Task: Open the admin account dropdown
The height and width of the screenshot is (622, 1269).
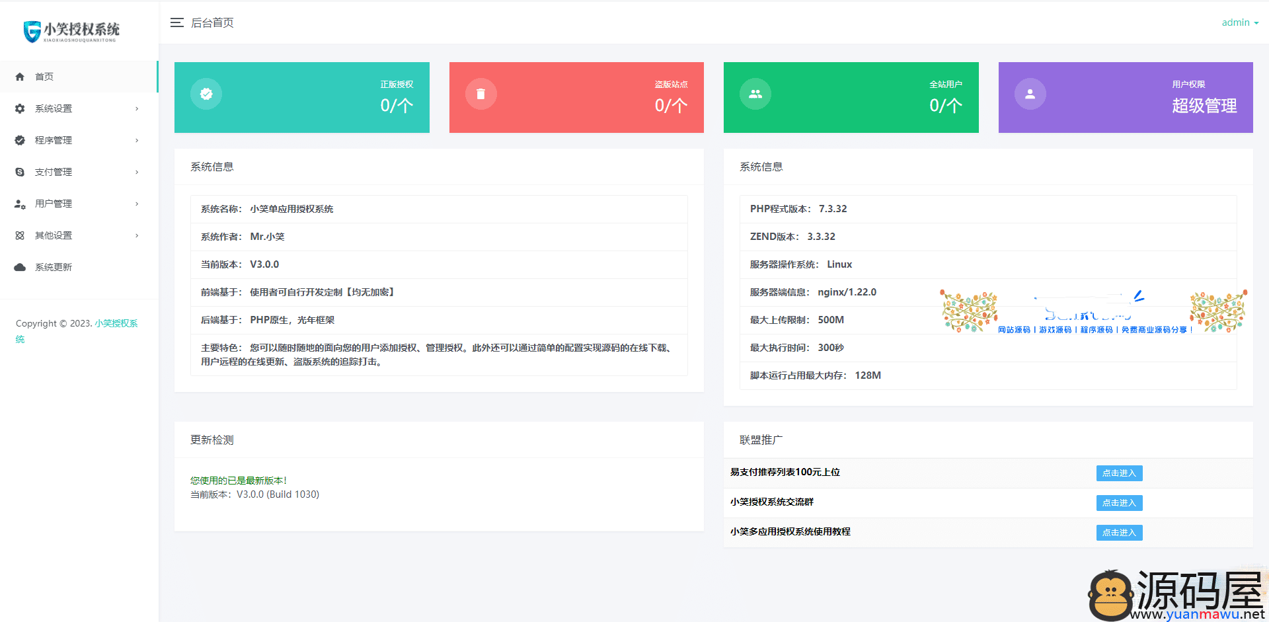Action: [1240, 22]
